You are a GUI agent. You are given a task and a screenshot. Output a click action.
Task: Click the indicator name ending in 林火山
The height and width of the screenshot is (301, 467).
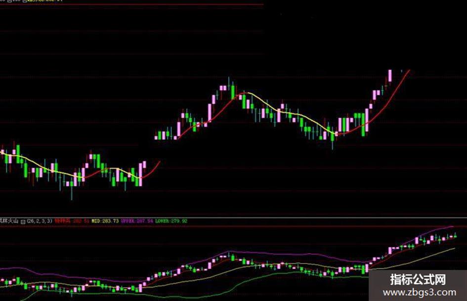9,221
